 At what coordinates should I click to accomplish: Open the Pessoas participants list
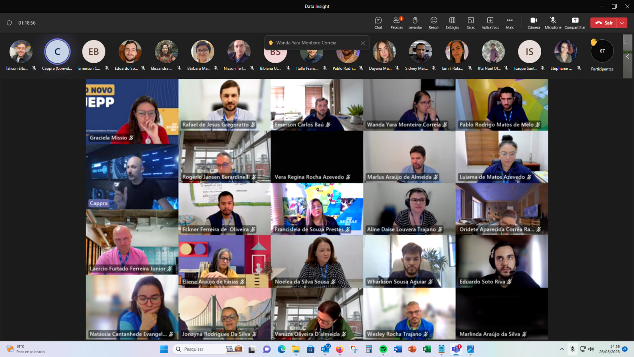pyautogui.click(x=396, y=23)
